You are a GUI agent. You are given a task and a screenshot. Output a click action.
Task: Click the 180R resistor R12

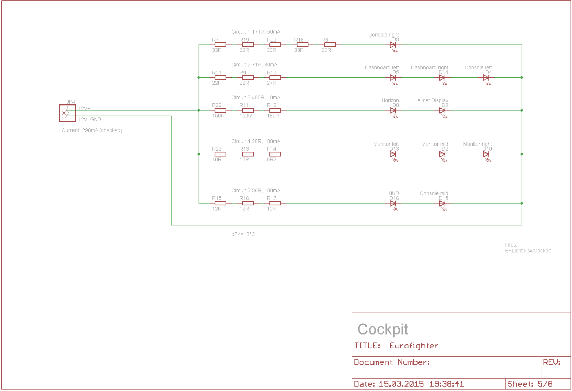click(275, 111)
